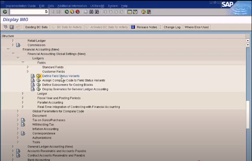Expand Global Parameters for Company Code node

[x=18, y=111]
